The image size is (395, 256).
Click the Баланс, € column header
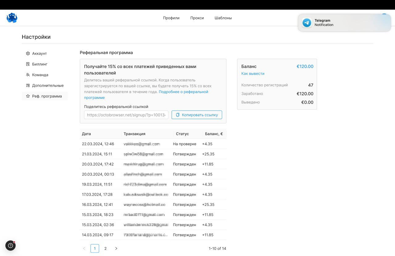214,134
